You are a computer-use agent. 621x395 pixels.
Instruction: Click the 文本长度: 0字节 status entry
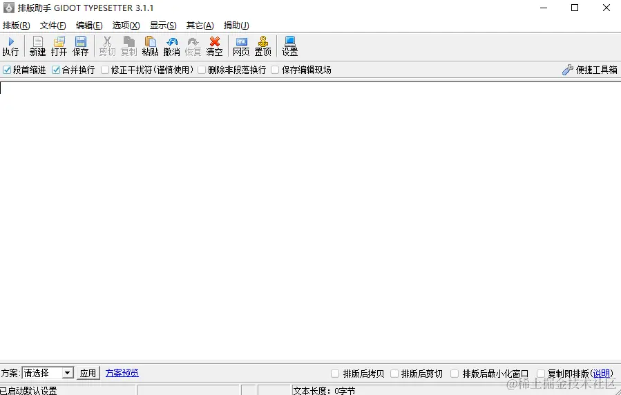tap(325, 391)
